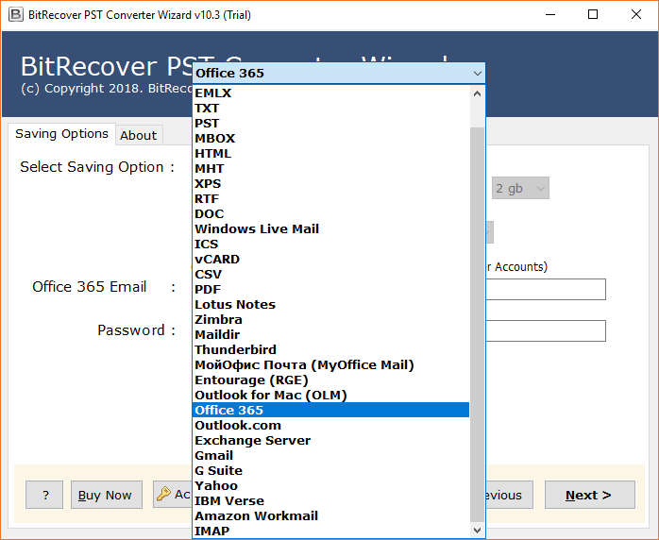Click the Activate key icon button
This screenshot has height=540, width=659.
(173, 494)
